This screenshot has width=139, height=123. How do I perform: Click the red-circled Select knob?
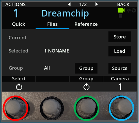click(x=16, y=108)
